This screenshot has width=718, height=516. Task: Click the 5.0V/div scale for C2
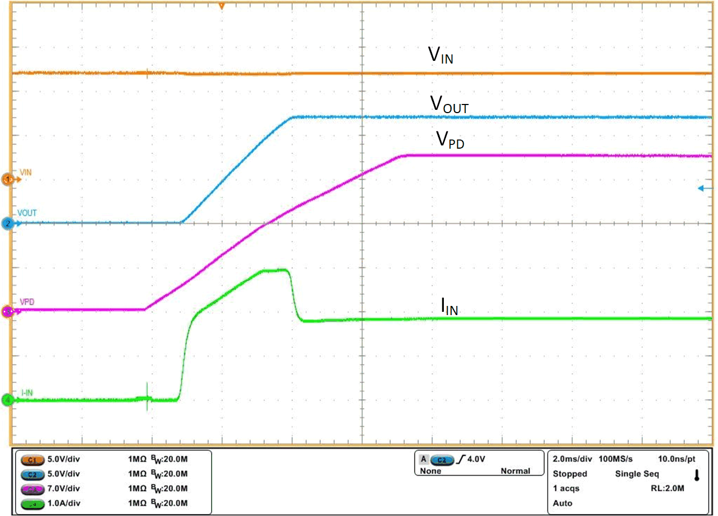coord(64,474)
